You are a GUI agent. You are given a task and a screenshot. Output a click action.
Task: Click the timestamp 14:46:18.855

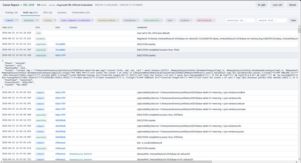(16, 132)
